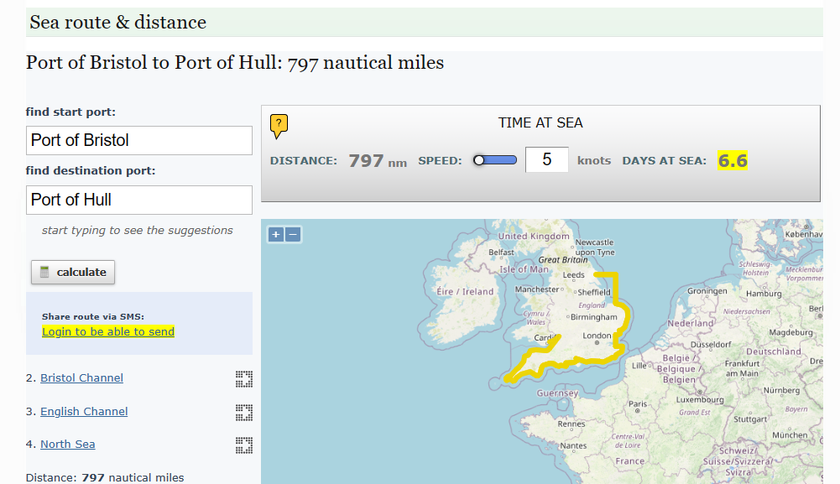Open map snippet icon beside Bristol Channel
This screenshot has height=484, width=840.
pos(243,378)
